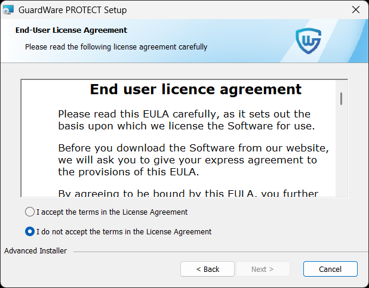Click the 'Advanced Installer' label
369x288 pixels.
(35, 251)
